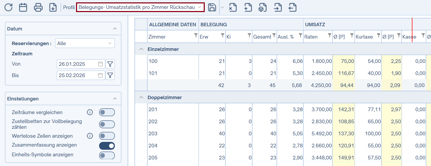This screenshot has width=431, height=166.
Task: Click the refresh icon in toolbar
Action: click(x=8, y=7)
